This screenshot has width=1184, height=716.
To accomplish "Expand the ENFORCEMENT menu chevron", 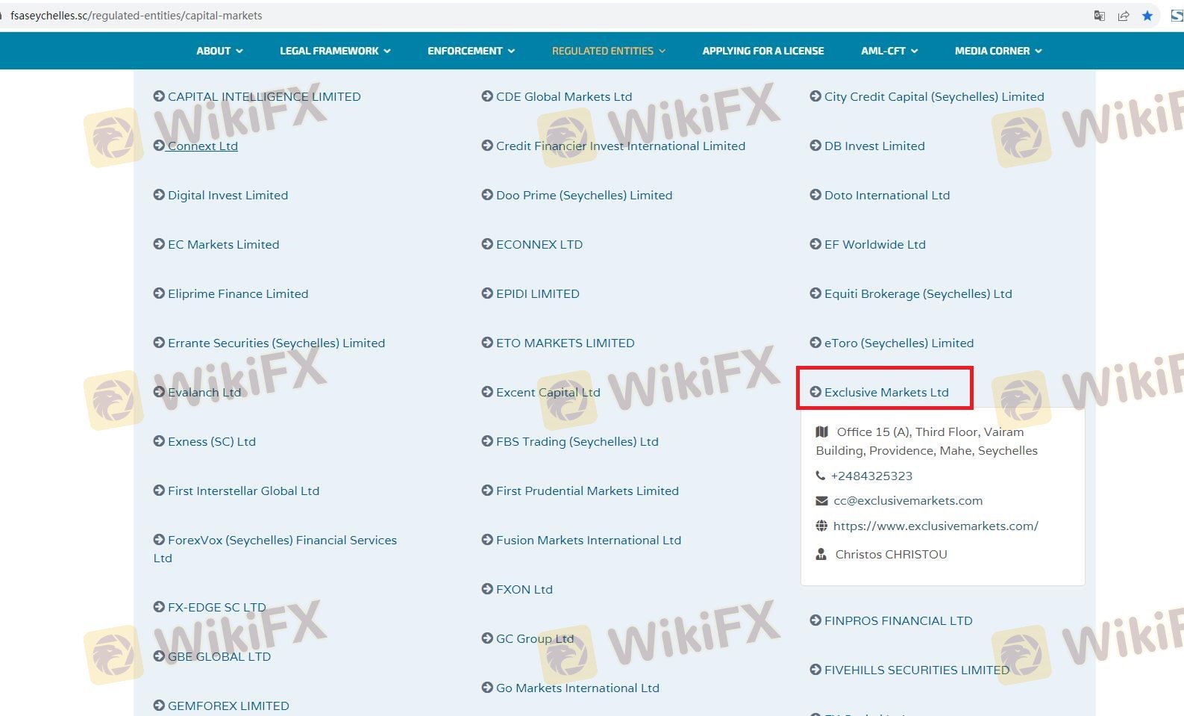I will (511, 51).
